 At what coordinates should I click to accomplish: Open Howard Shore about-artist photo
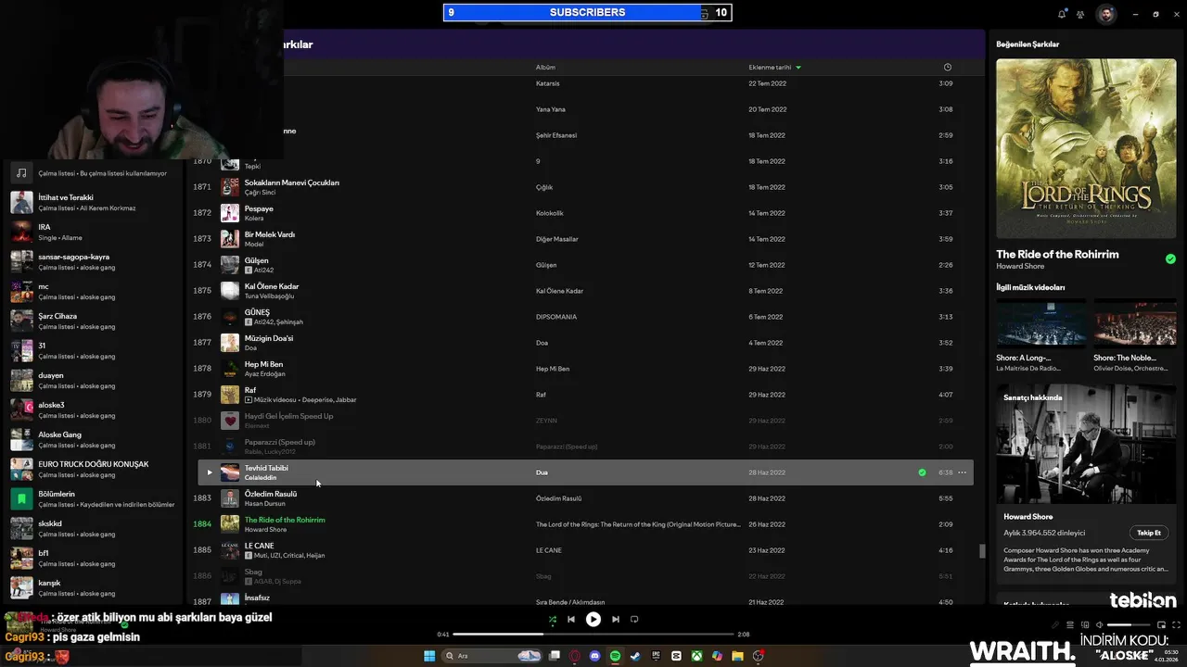click(x=1086, y=444)
